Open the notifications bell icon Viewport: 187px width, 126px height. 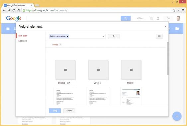tap(158, 18)
